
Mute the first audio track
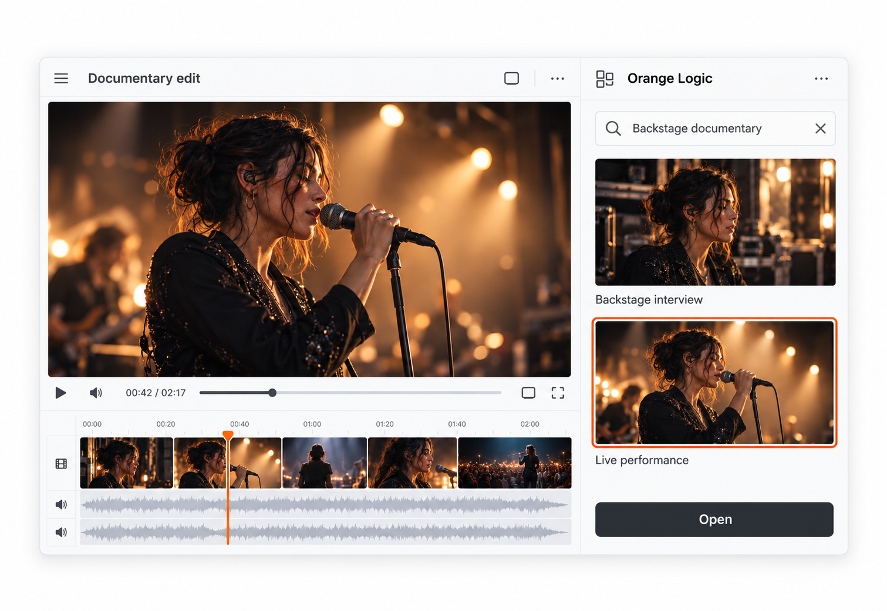click(x=61, y=505)
